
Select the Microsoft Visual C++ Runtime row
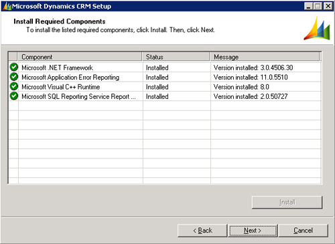click(x=165, y=87)
